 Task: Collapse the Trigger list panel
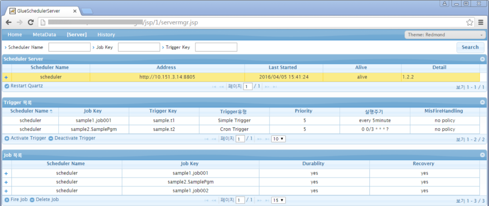482,102
